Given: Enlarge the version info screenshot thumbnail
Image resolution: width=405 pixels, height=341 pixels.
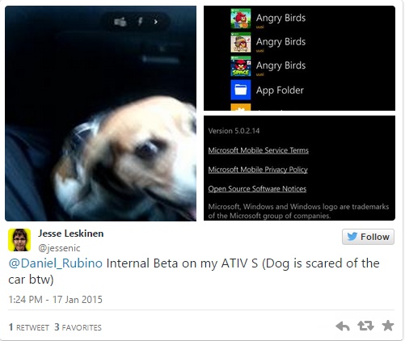Looking at the screenshot, I should [x=299, y=168].
